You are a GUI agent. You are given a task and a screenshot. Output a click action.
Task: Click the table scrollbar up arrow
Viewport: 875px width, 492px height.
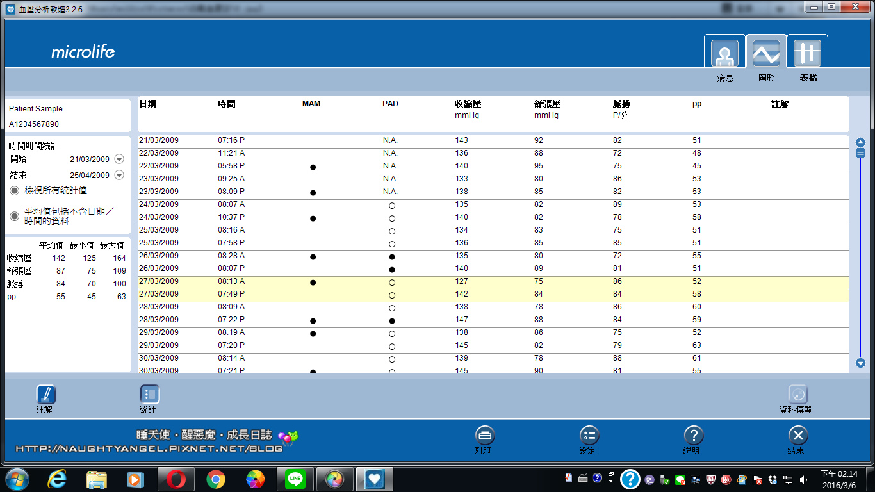coord(860,142)
